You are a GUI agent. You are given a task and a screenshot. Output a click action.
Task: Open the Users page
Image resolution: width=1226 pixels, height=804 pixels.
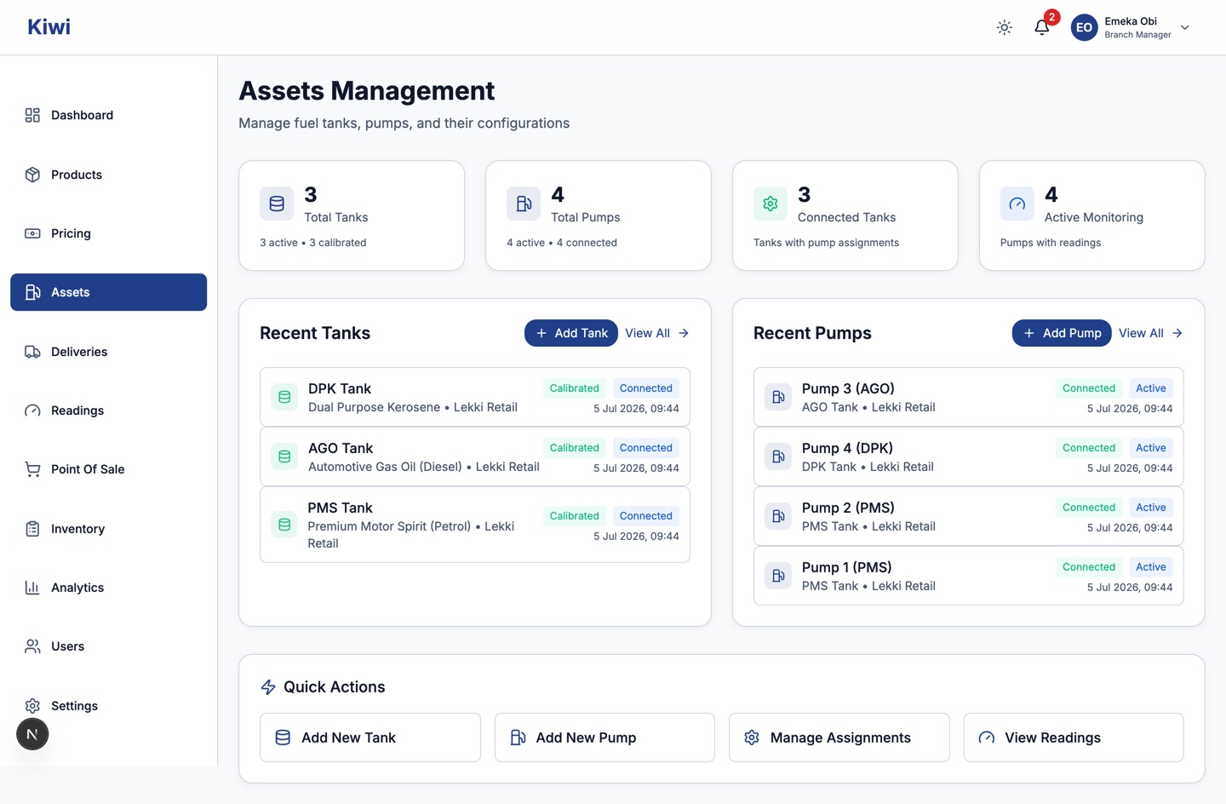pos(108,646)
